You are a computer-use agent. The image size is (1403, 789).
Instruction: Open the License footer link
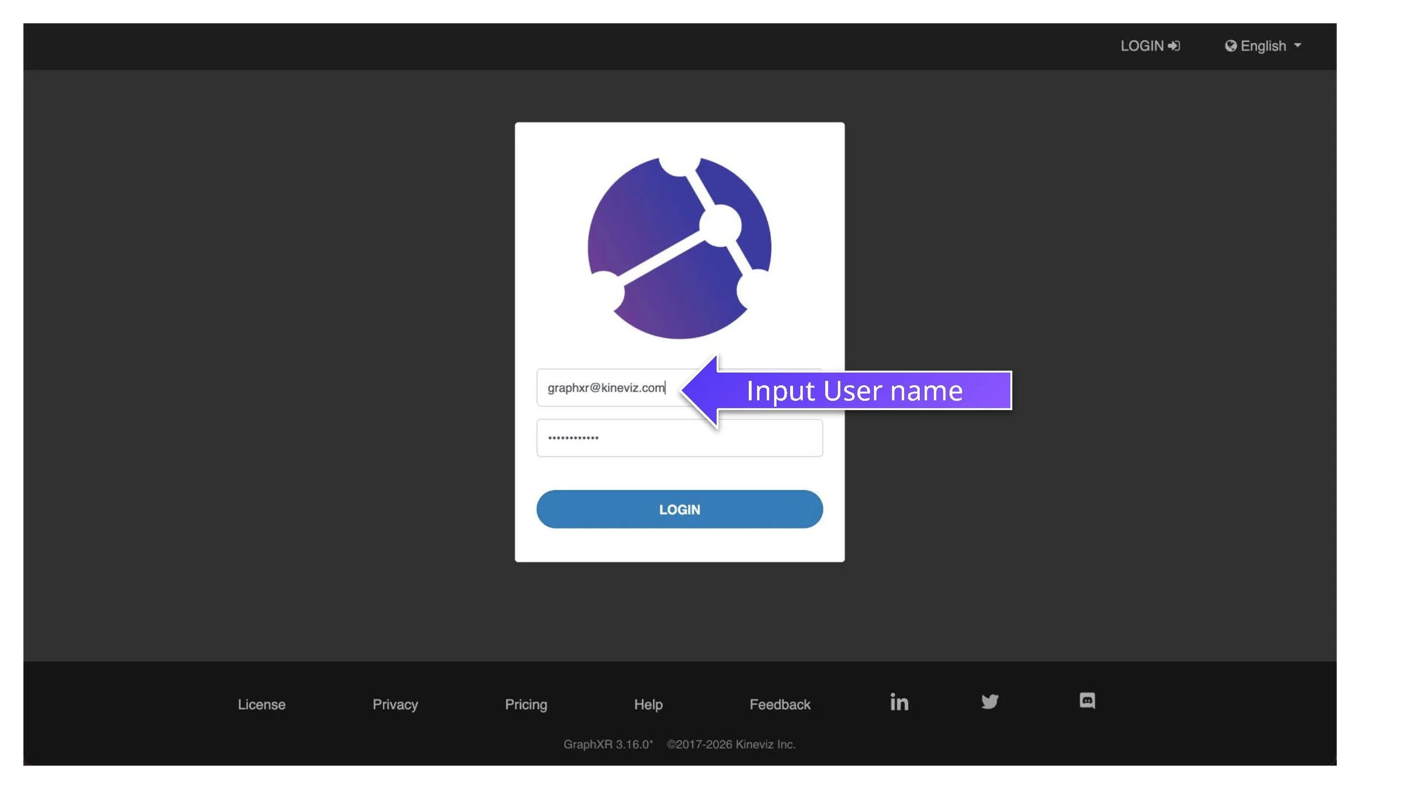click(262, 704)
